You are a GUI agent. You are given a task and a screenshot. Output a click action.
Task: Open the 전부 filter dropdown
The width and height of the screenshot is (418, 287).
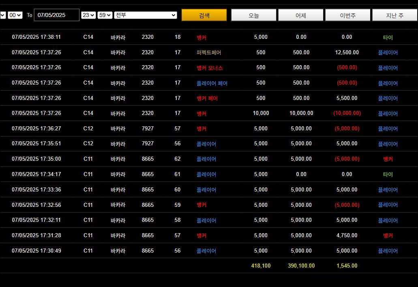coord(146,15)
